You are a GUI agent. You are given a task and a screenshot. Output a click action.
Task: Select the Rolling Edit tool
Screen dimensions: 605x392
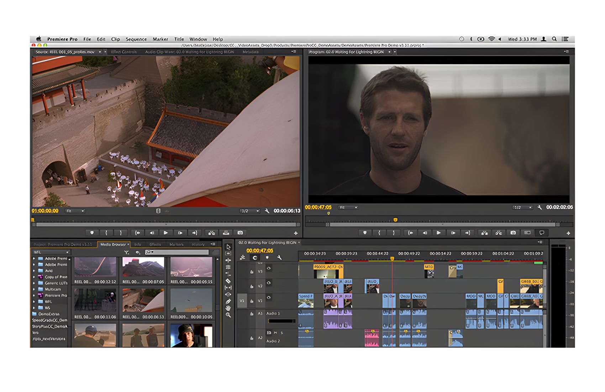coord(228,267)
